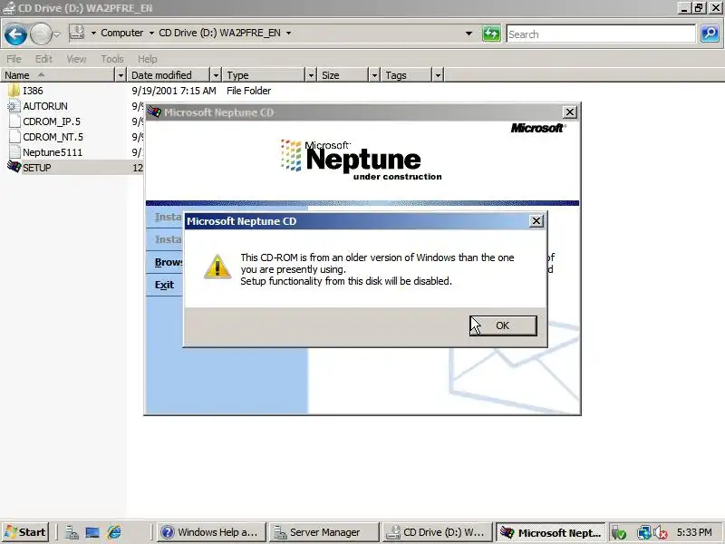725x544 pixels.
Task: Select the I386 folder icon
Action: (14, 90)
